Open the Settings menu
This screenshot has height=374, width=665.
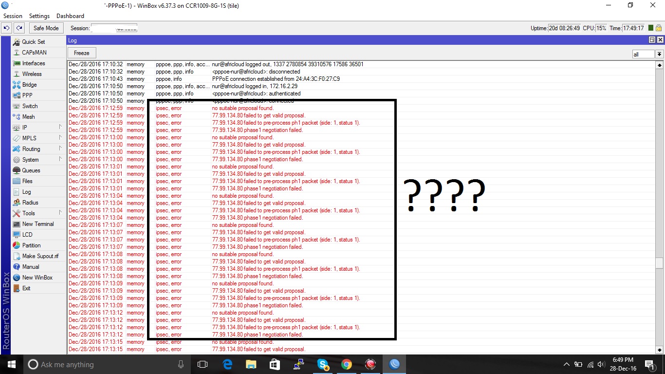pos(39,16)
